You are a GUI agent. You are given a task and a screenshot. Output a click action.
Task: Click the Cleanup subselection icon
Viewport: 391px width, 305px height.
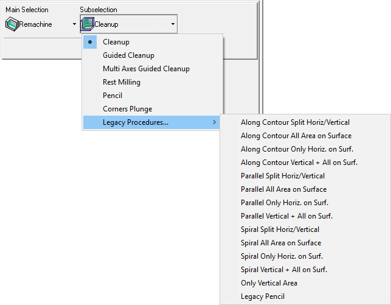pos(88,24)
